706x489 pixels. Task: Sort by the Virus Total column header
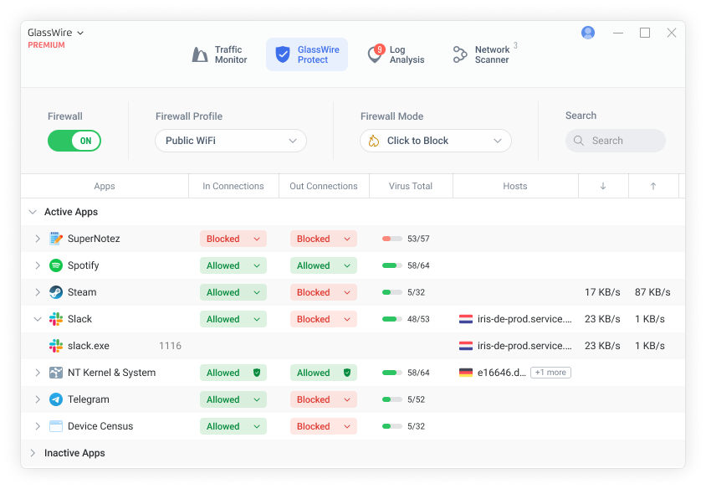[x=411, y=186]
